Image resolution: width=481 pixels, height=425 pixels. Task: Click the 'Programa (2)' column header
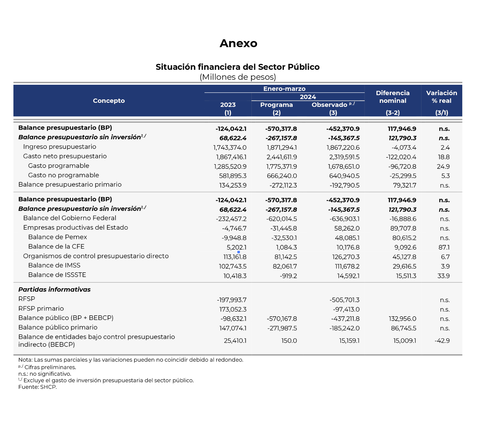click(x=277, y=109)
